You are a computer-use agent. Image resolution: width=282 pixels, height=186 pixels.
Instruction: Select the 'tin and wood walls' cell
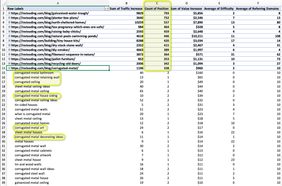click(58, 164)
